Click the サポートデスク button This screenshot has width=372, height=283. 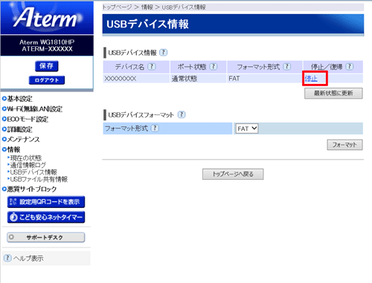(46, 237)
